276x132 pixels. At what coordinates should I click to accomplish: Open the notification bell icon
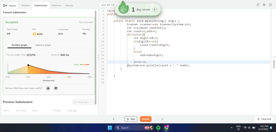click(271, 128)
